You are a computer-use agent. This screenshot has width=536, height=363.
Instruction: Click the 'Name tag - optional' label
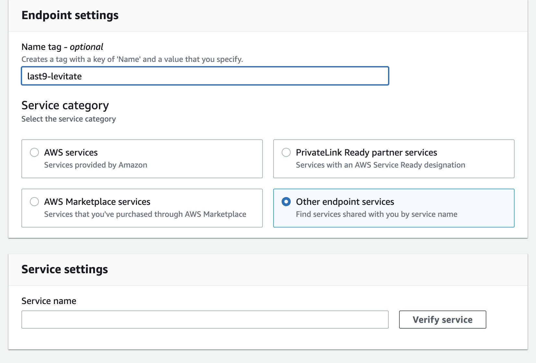click(x=62, y=47)
